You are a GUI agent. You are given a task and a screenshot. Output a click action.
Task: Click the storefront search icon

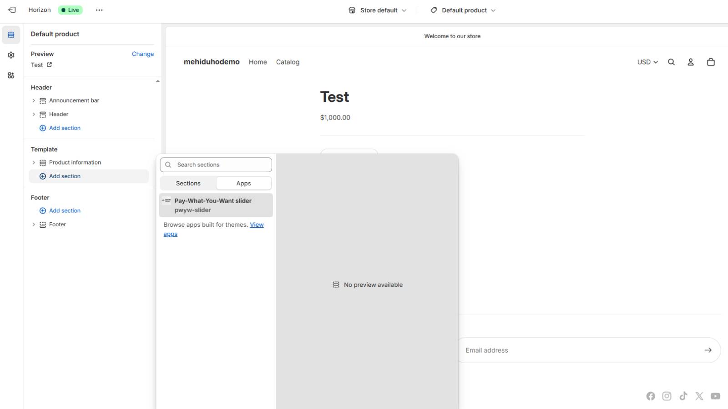click(x=671, y=62)
